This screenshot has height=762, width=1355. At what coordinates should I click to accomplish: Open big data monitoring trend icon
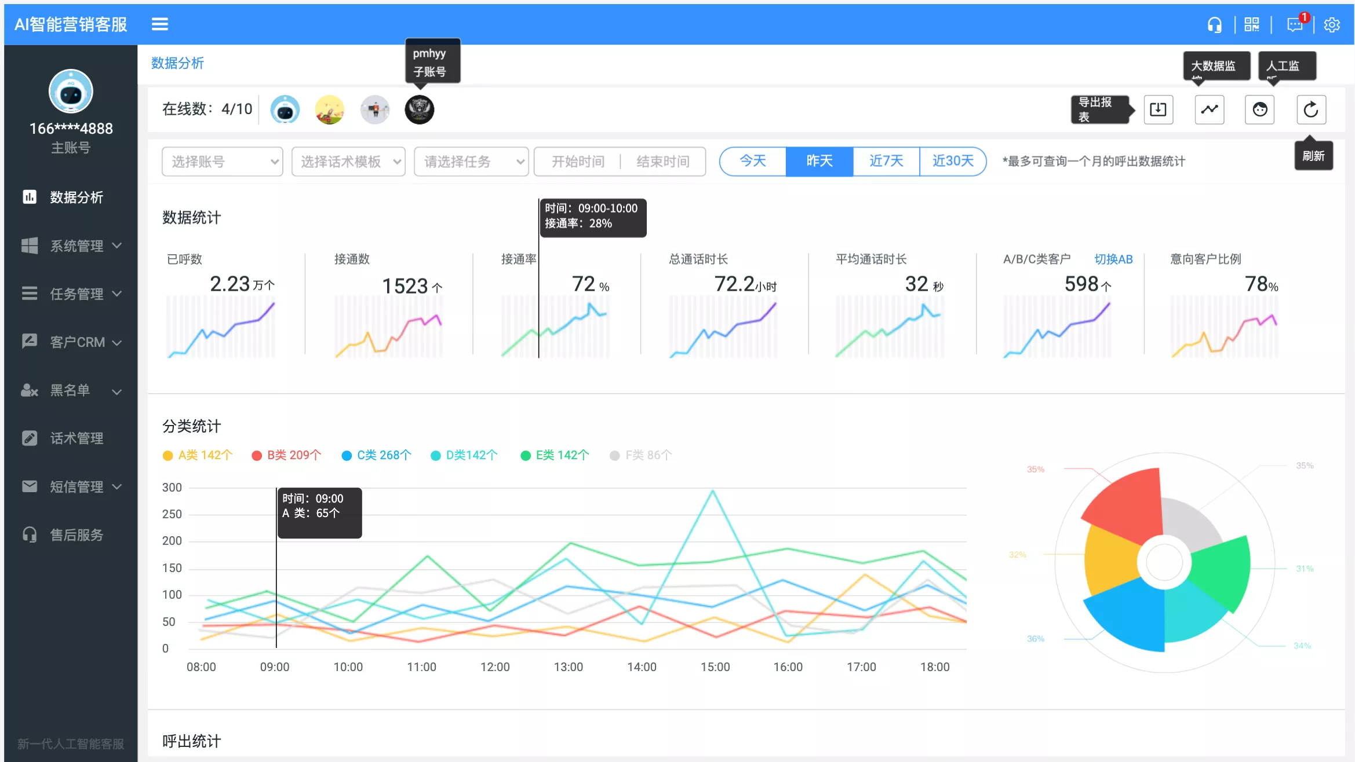click(1209, 109)
